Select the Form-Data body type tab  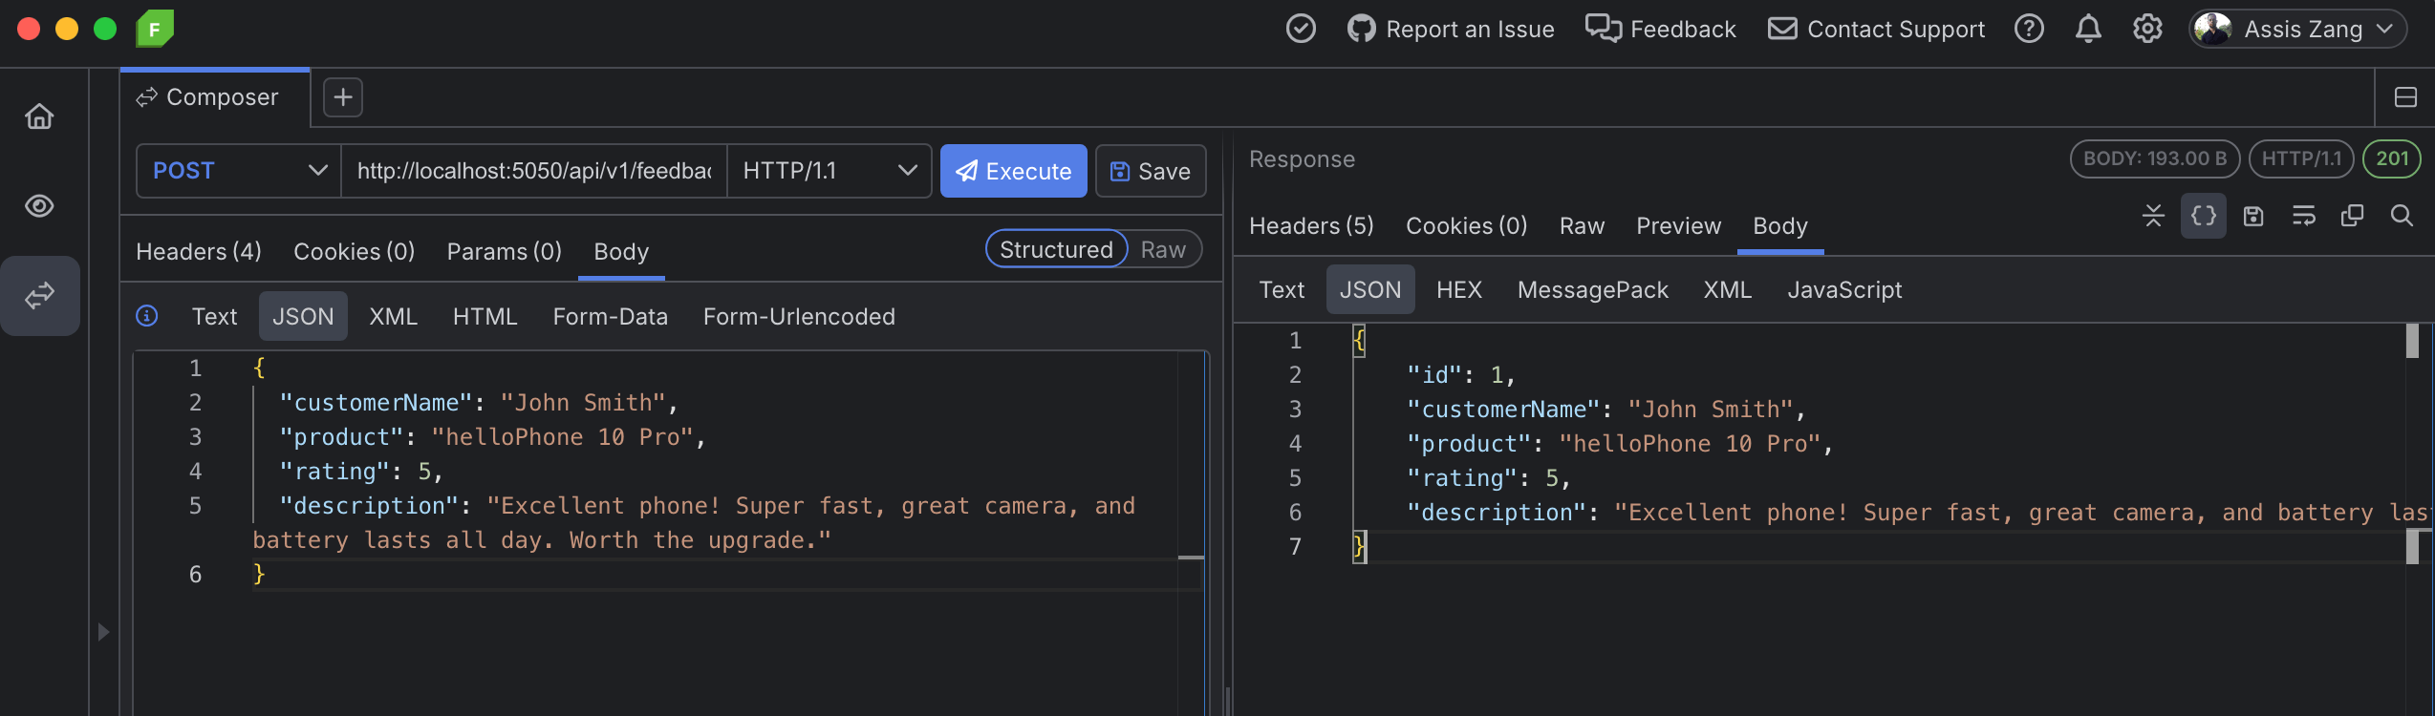coord(610,317)
